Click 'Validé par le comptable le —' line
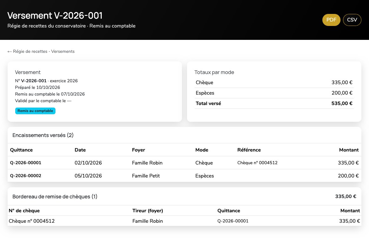The width and height of the screenshot is (369, 249). (x=43, y=101)
